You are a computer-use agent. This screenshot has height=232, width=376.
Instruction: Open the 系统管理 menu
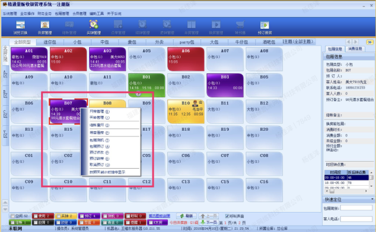click(x=10, y=13)
